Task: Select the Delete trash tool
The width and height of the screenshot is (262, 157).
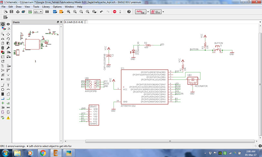Action: click(3, 48)
